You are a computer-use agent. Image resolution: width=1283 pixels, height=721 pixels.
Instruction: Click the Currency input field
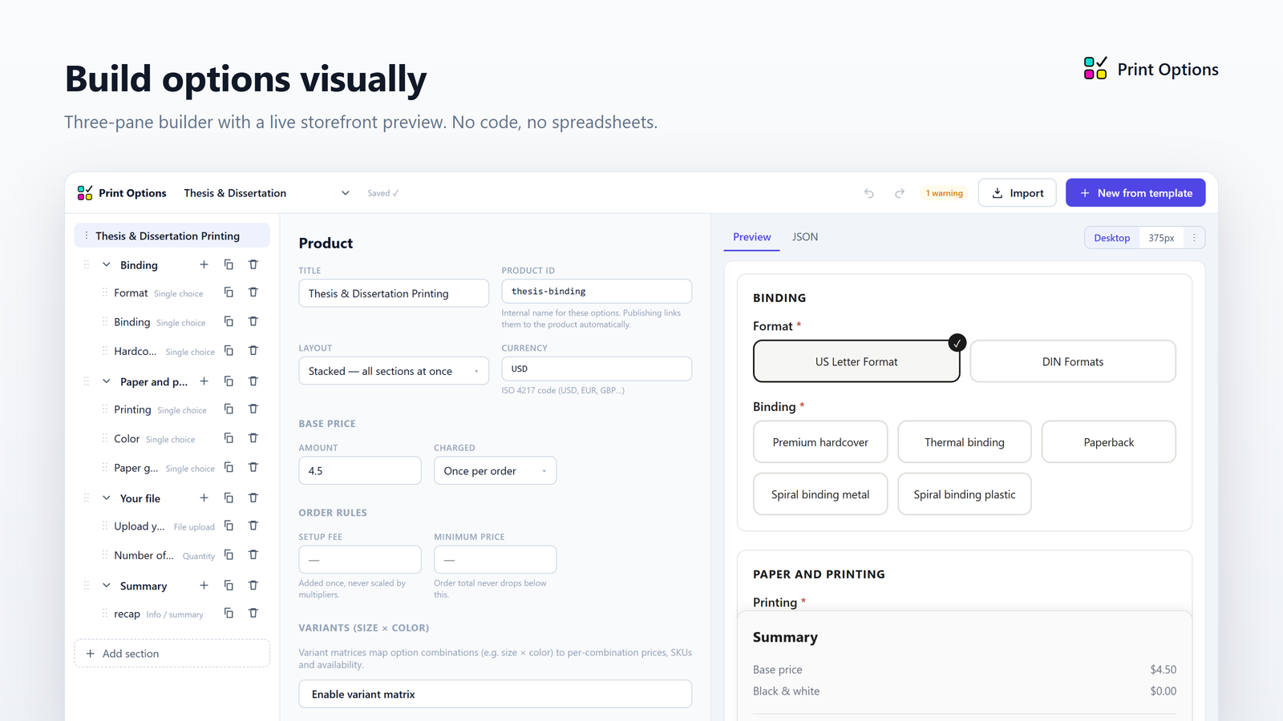click(x=597, y=369)
